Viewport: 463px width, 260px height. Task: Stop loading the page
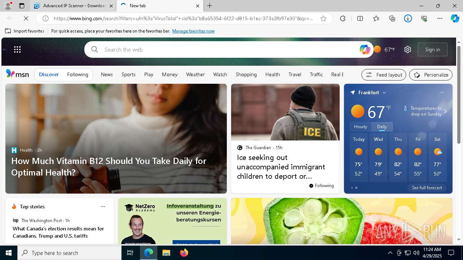[x=26, y=18]
